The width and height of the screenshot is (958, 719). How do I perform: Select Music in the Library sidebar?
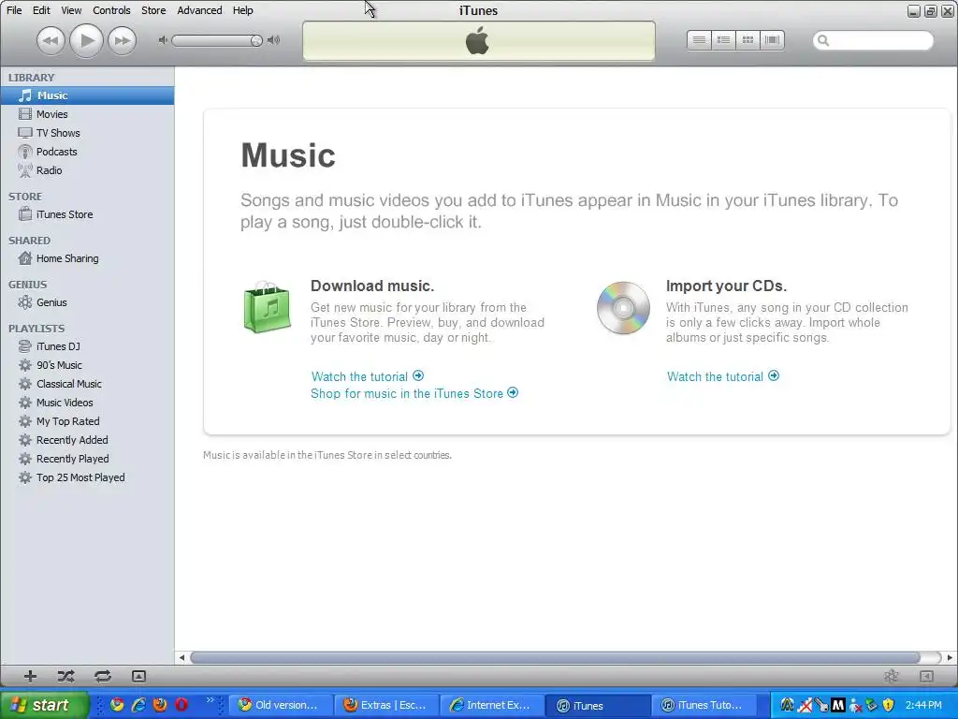click(x=87, y=95)
